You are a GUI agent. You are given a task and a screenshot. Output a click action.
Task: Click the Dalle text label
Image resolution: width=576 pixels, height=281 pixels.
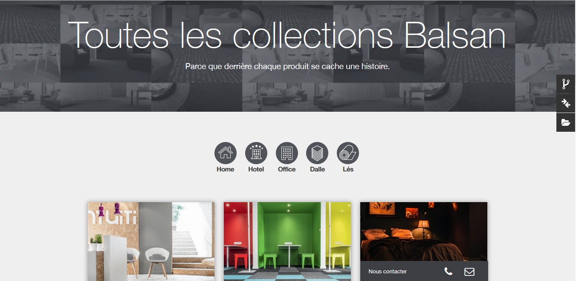[x=317, y=169]
